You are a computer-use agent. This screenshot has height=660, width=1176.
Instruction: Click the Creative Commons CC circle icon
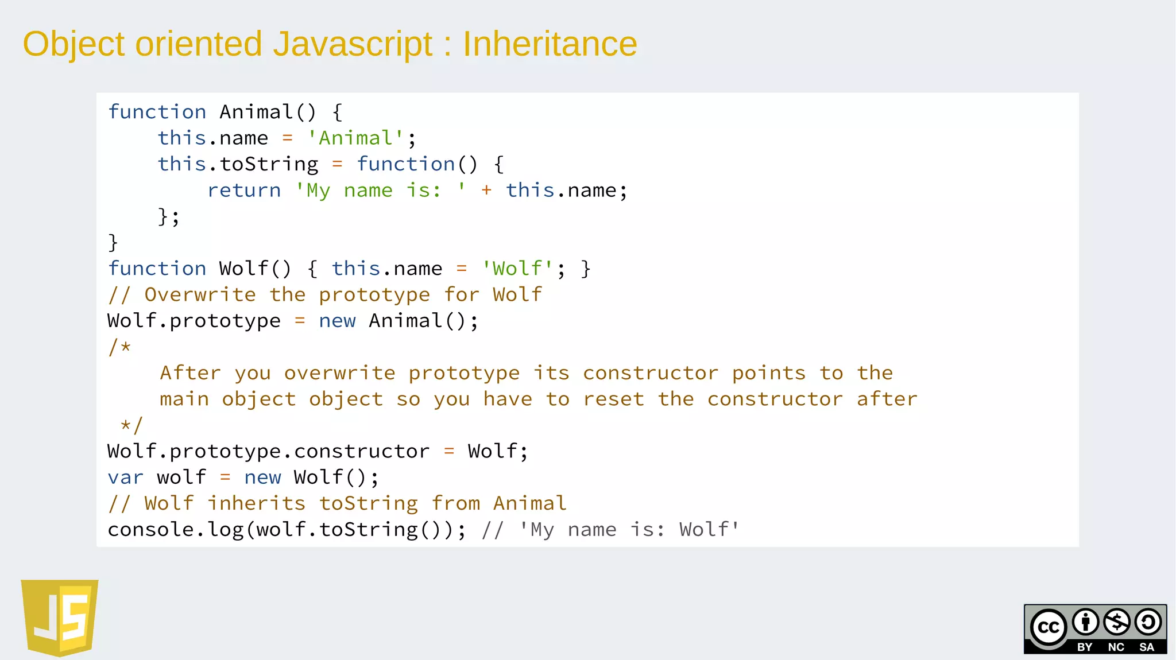tap(1048, 627)
